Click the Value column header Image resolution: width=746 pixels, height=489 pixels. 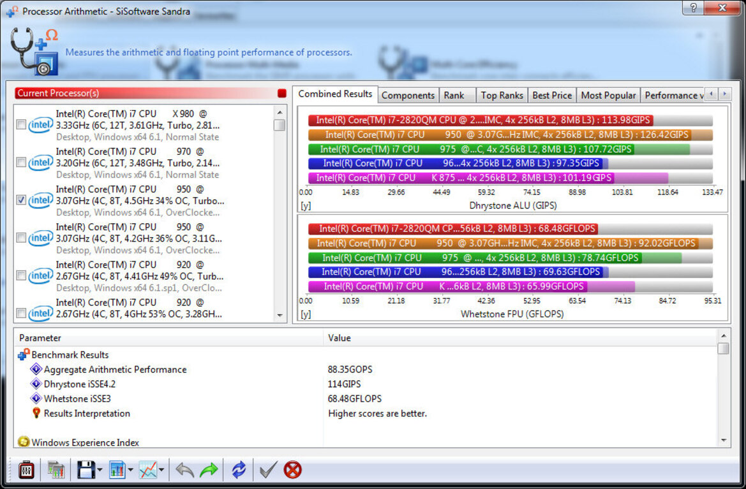pyautogui.click(x=520, y=338)
